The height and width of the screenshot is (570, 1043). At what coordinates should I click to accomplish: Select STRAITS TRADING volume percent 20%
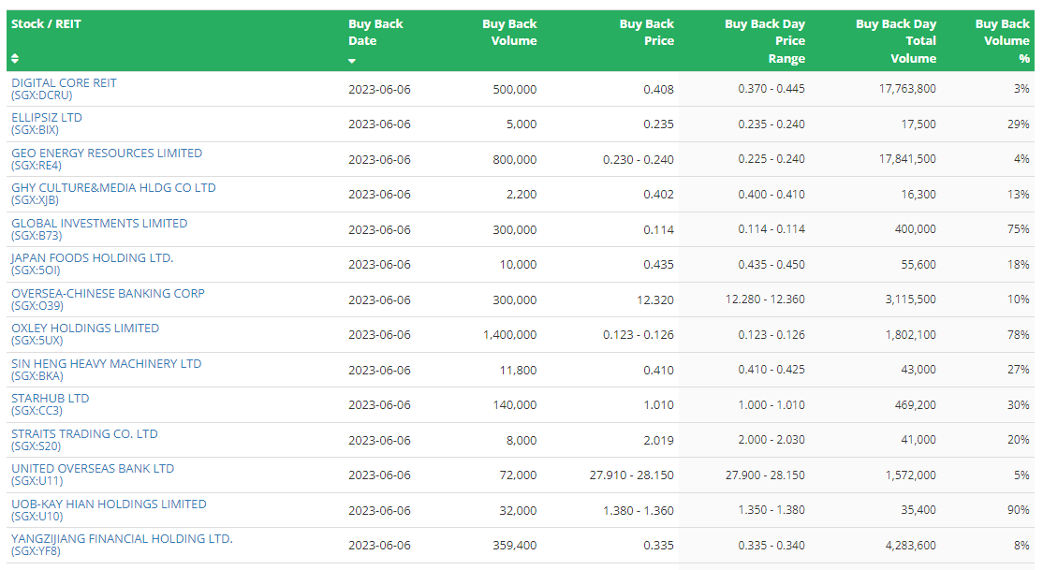1018,440
